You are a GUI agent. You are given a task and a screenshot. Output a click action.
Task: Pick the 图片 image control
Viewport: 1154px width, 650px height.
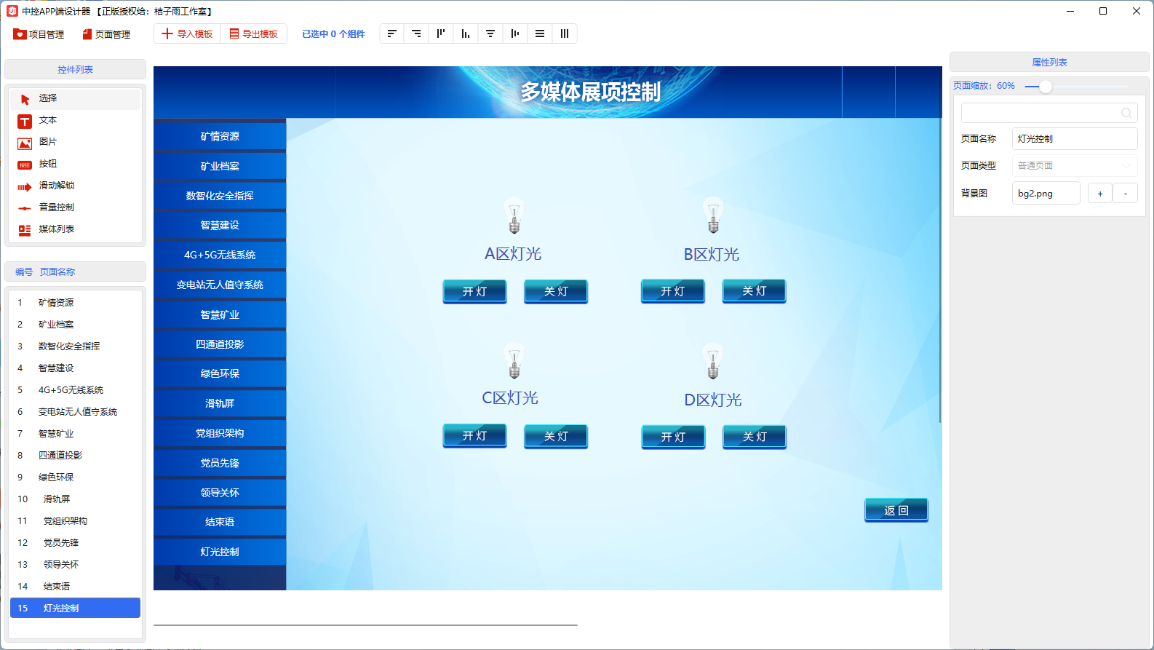[75, 142]
